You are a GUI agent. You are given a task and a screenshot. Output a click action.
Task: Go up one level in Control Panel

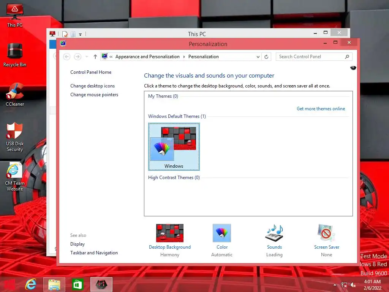[x=95, y=57]
